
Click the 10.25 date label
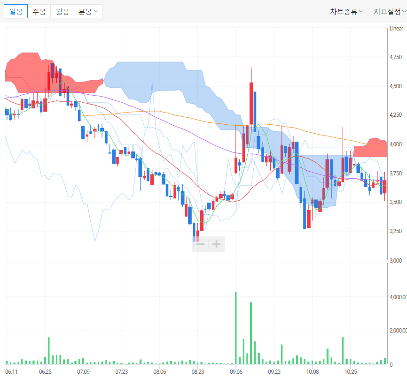pyautogui.click(x=351, y=372)
